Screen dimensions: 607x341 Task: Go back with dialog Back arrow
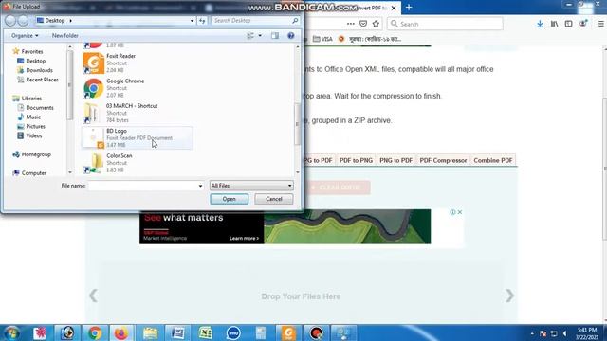[x=10, y=21]
